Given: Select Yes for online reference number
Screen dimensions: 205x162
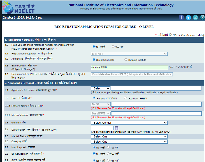Looking at the screenshot, I should 113,47.
